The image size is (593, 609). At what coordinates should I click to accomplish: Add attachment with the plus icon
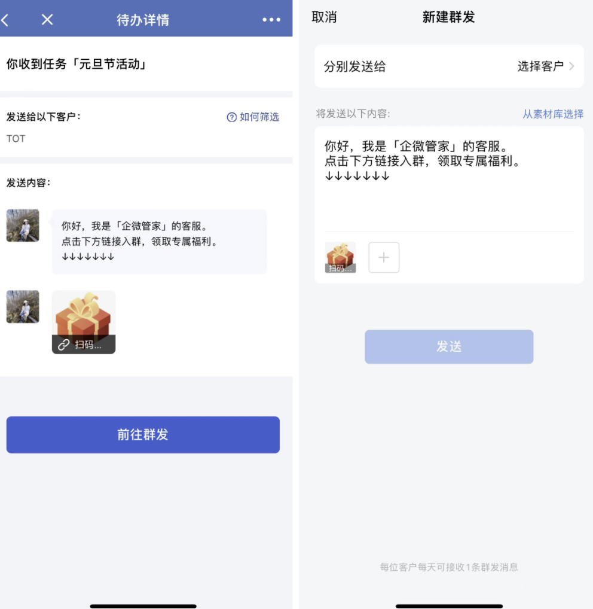click(384, 257)
